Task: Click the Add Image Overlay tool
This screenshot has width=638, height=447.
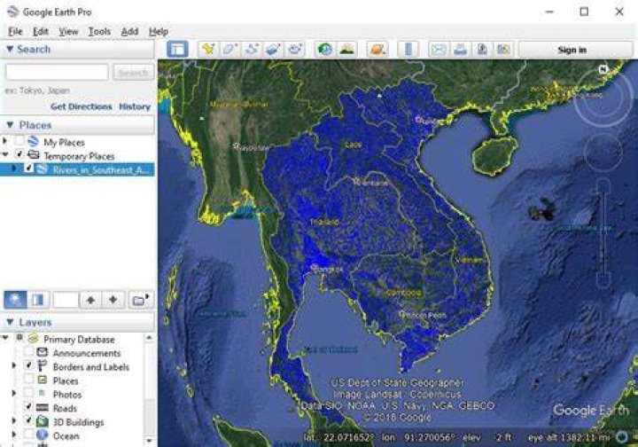Action: click(273, 50)
